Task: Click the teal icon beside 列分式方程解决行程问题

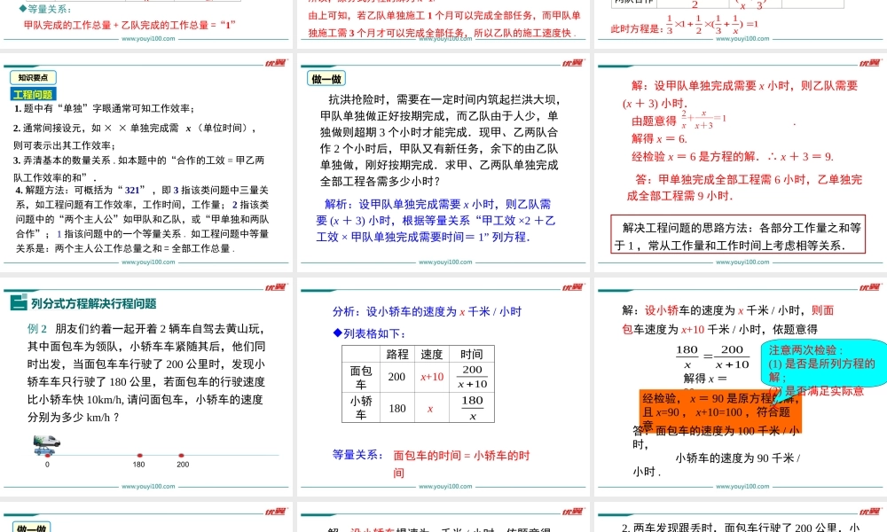Action: click(19, 303)
